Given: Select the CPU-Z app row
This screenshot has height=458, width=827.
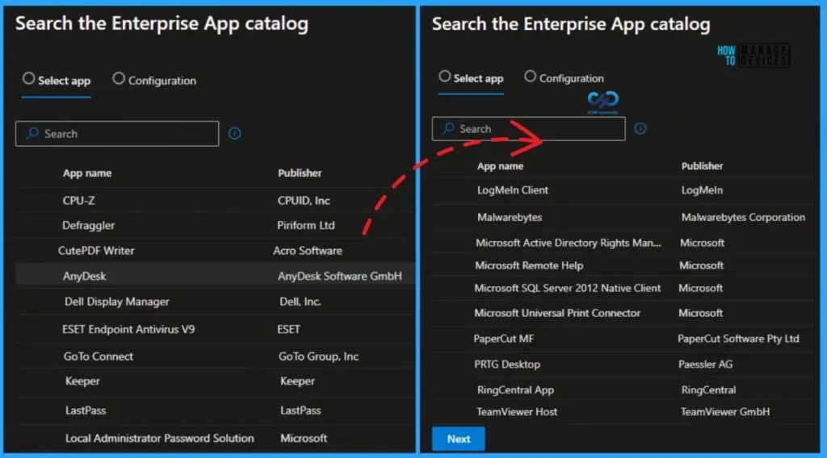Looking at the screenshot, I should pyautogui.click(x=215, y=201).
